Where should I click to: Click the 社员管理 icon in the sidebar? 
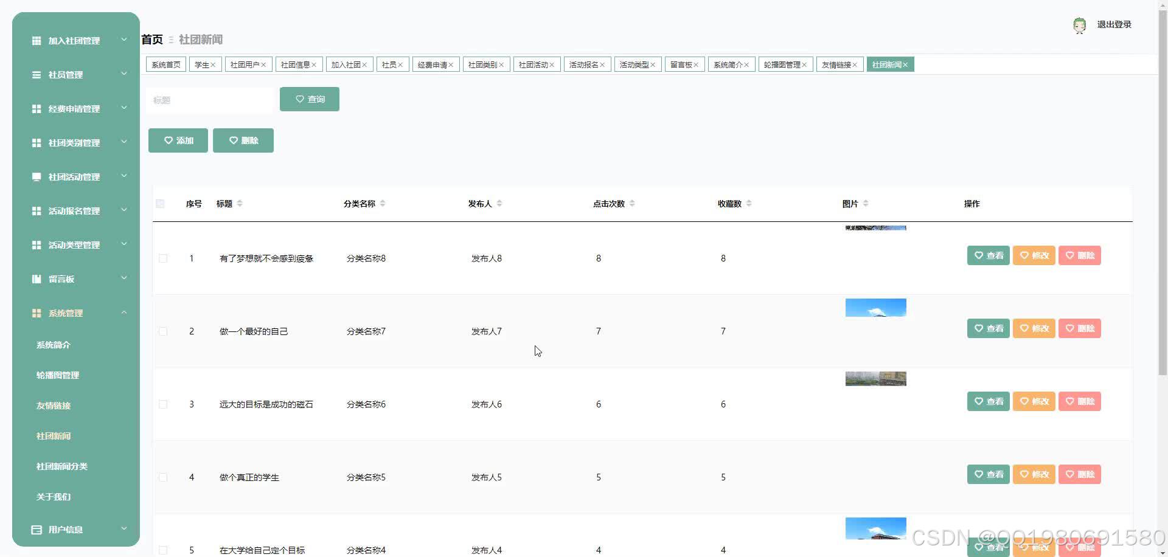pyautogui.click(x=36, y=75)
